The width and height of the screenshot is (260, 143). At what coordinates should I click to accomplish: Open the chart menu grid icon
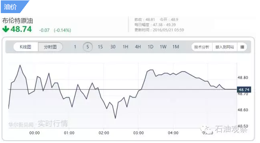coord(242,47)
